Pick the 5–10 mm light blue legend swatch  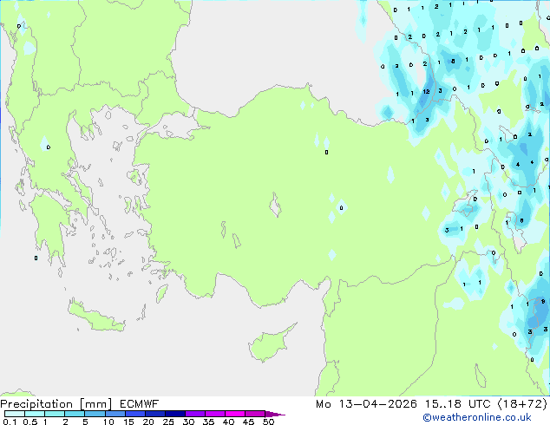pyautogui.click(x=95, y=414)
